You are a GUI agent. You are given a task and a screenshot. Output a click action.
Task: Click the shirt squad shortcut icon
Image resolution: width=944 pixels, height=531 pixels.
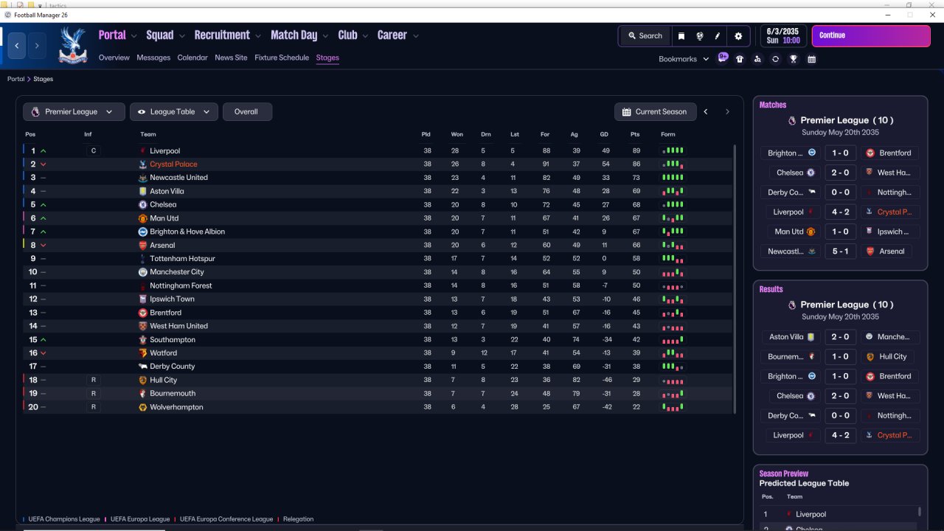coord(740,59)
